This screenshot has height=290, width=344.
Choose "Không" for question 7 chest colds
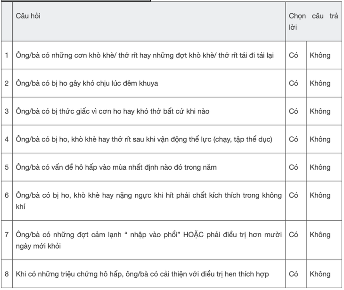click(x=320, y=234)
